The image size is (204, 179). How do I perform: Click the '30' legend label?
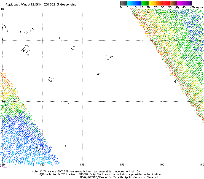163,7
